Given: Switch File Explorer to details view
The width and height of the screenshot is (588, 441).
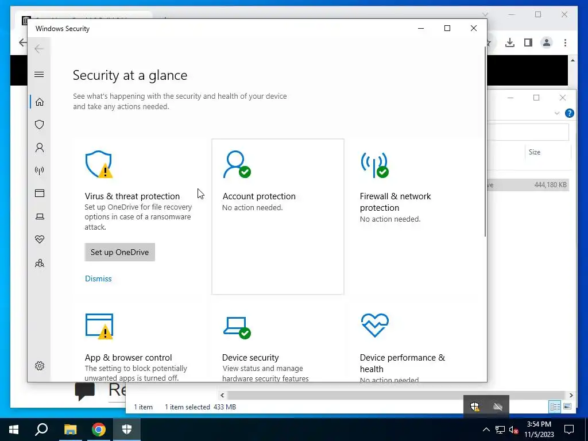Looking at the screenshot, I should coord(555,407).
